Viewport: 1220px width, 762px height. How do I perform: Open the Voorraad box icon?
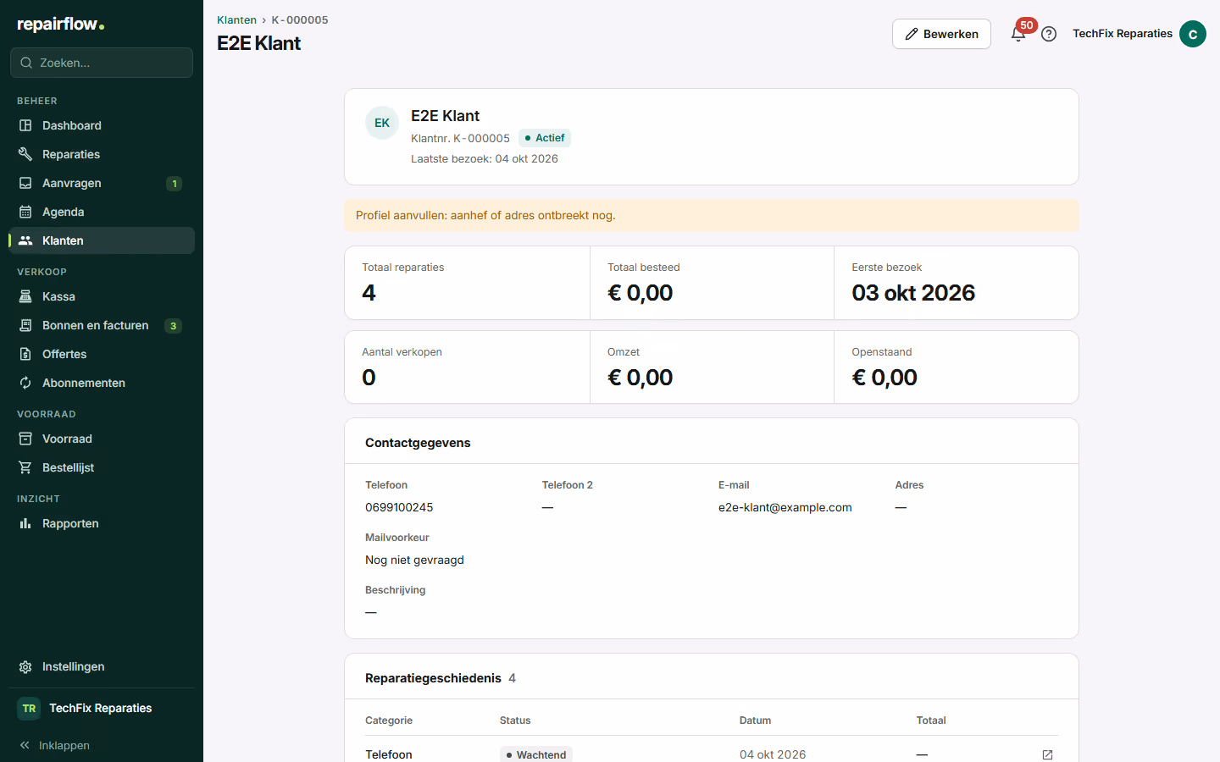[25, 439]
